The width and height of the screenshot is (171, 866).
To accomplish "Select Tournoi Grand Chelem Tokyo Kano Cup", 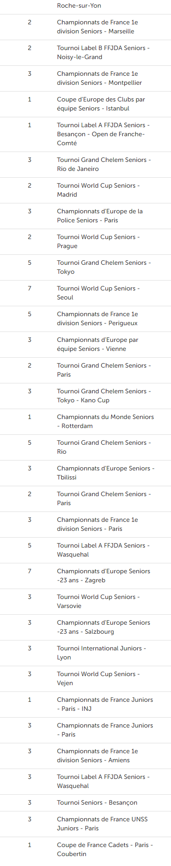I will pyautogui.click(x=85, y=396).
